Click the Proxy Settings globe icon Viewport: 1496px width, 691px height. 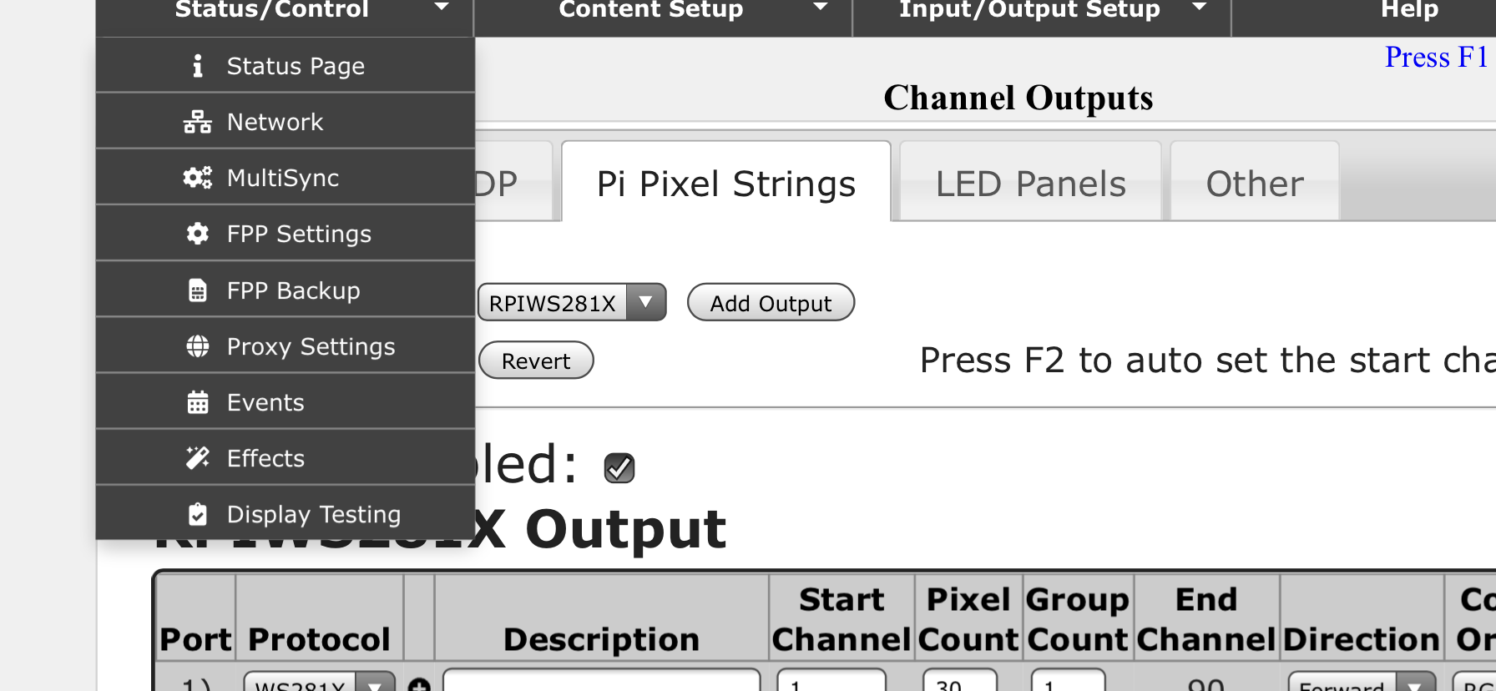198,346
